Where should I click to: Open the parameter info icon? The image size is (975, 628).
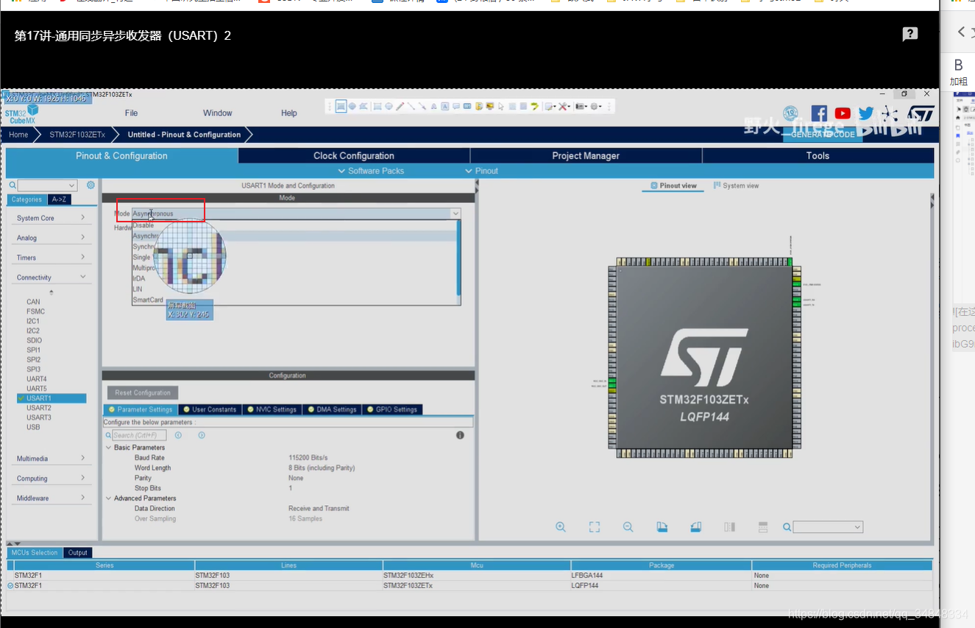[x=460, y=435]
